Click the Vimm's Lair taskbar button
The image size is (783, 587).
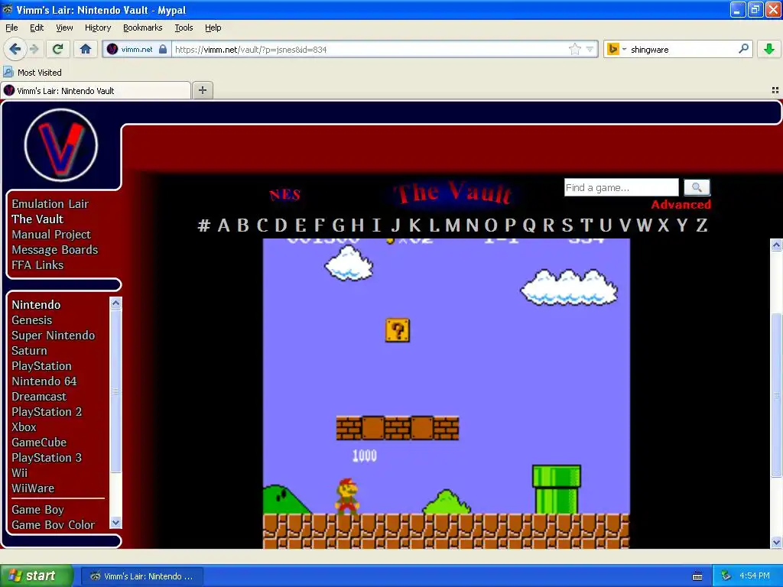point(142,576)
